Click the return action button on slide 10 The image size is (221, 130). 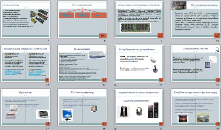click(x=217, y=35)
